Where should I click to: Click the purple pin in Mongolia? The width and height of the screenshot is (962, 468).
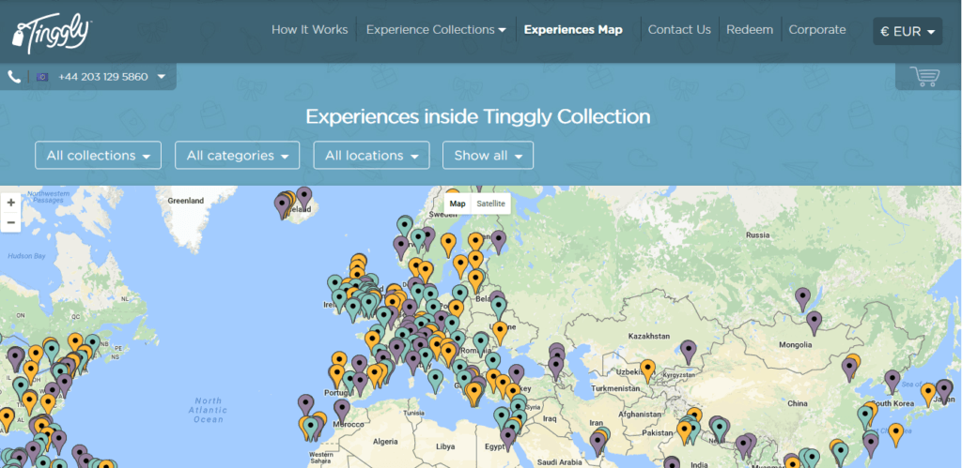(x=815, y=323)
